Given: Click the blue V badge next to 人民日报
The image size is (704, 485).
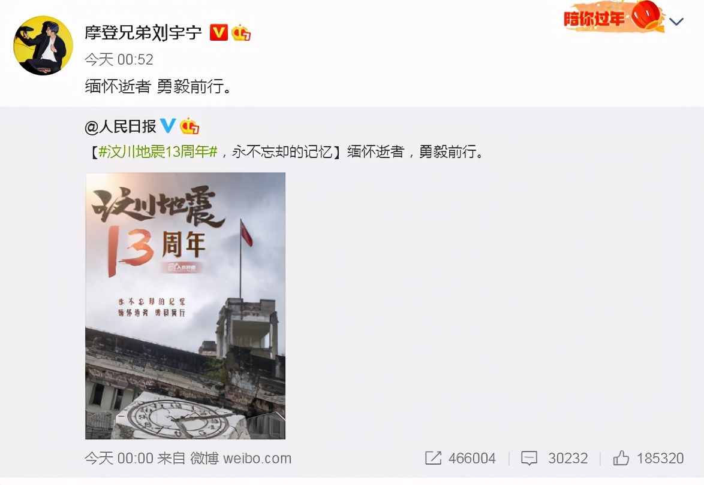Looking at the screenshot, I should pos(168,126).
